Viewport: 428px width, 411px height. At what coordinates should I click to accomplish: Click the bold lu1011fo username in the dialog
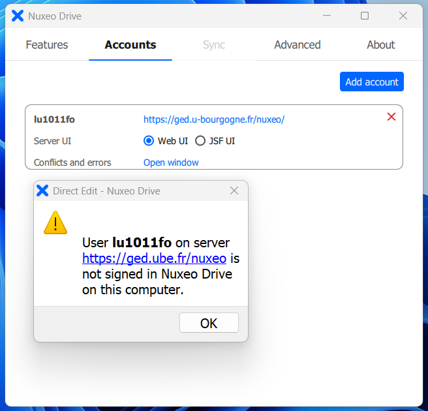coord(142,242)
